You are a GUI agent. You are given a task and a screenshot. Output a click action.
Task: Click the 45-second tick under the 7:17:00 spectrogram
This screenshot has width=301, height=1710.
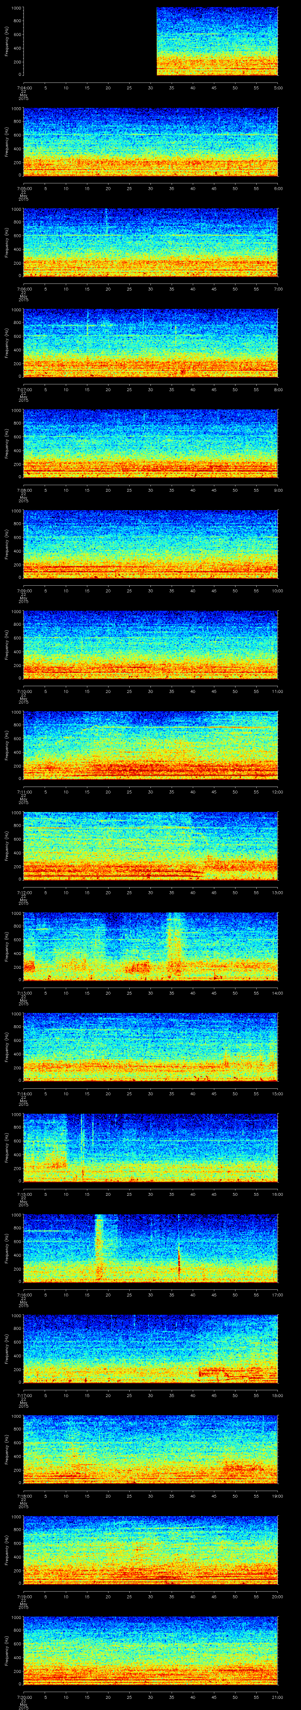[214, 1395]
